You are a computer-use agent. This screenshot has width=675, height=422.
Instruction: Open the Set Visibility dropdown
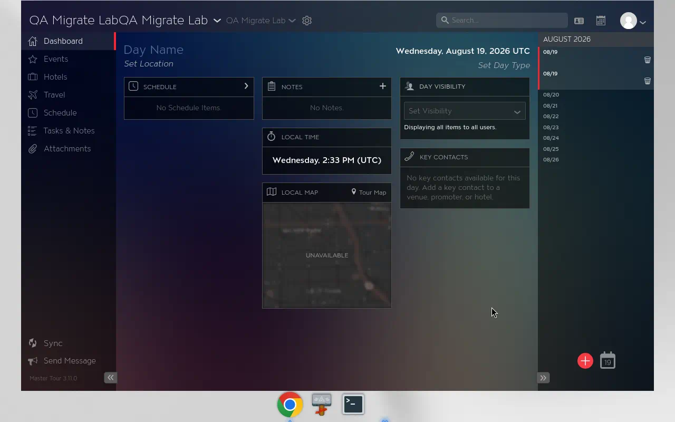pos(465,111)
